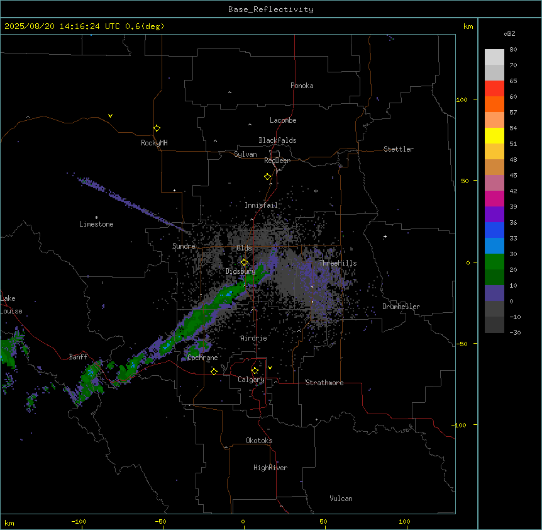
Task: Click the RockyMH label
Action: pyautogui.click(x=154, y=143)
